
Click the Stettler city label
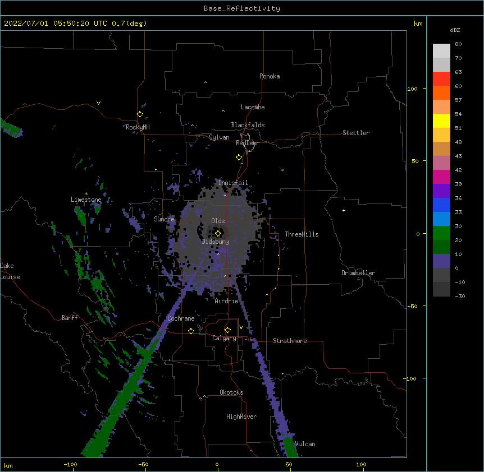pos(356,133)
